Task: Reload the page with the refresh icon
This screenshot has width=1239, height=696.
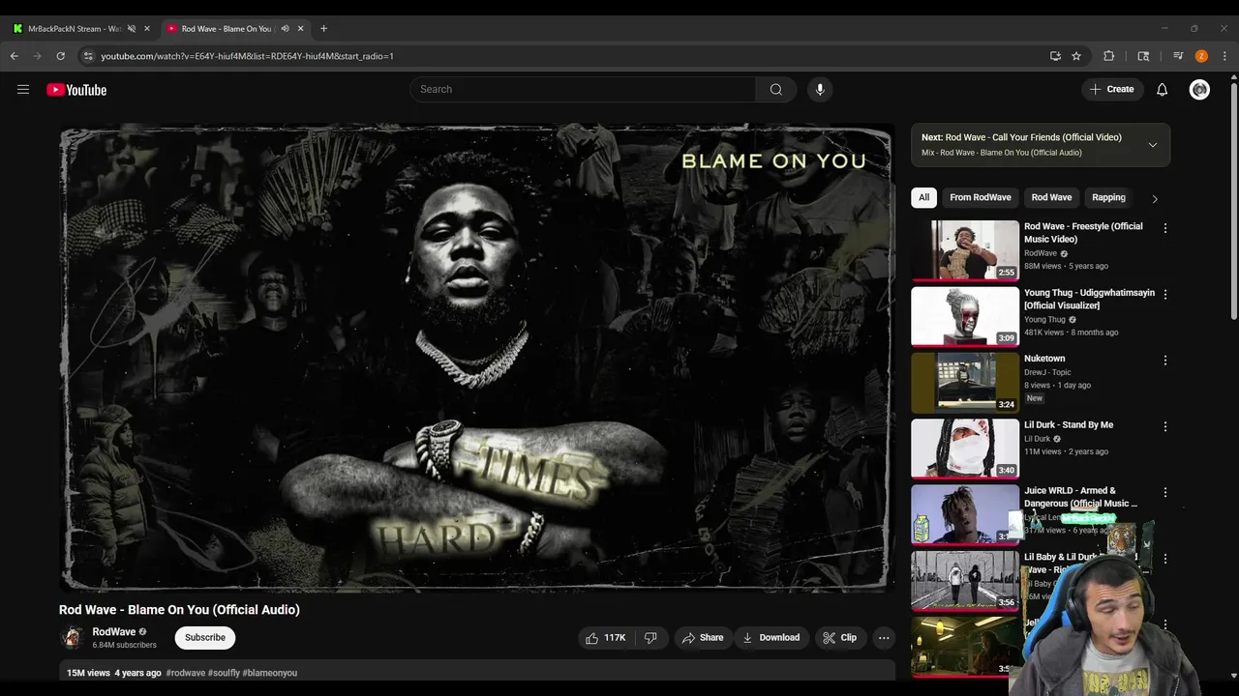Action: 61,56
